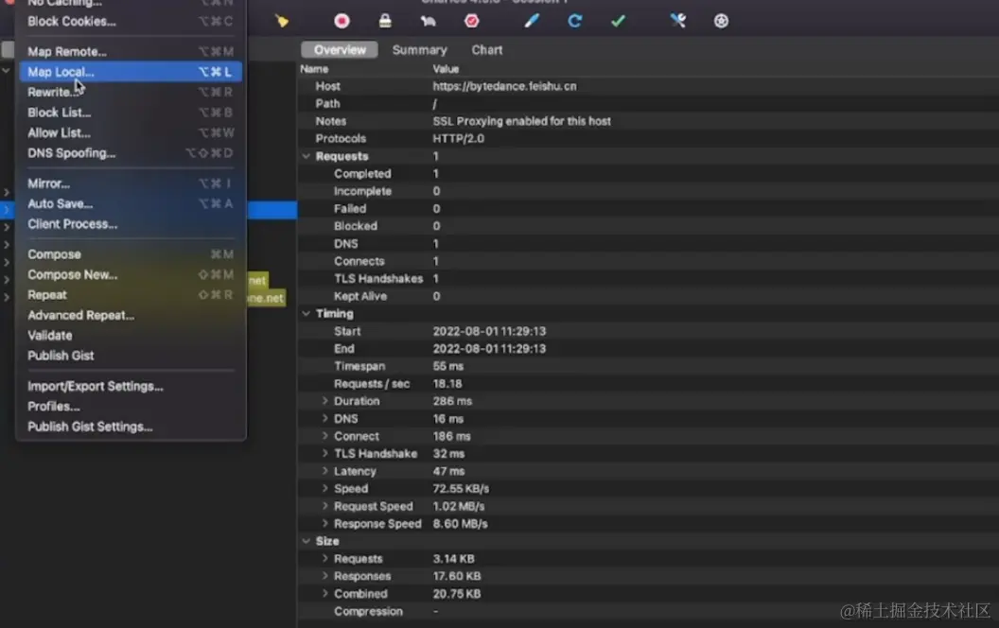
Task: Open the wrench tools icon
Action: (x=678, y=21)
